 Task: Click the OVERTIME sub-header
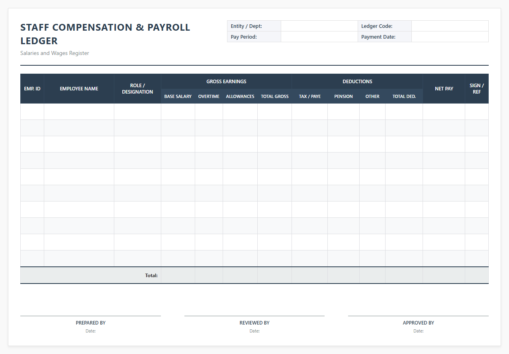[x=209, y=96]
